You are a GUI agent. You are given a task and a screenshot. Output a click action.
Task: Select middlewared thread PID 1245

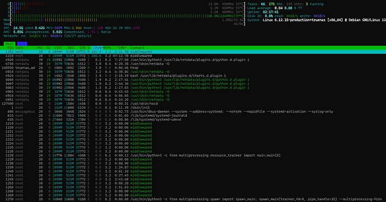click(x=193, y=179)
